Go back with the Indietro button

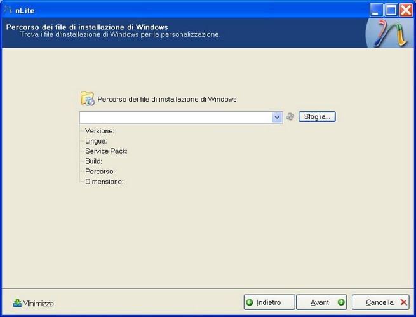269,302
